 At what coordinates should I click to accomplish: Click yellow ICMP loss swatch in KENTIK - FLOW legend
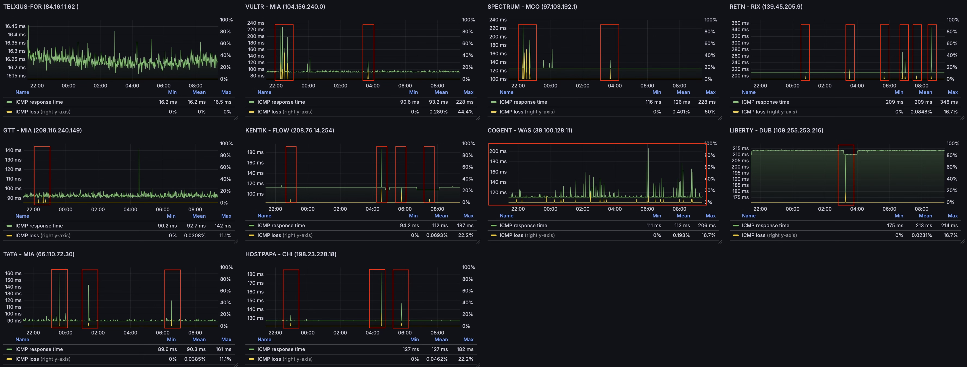tap(251, 235)
